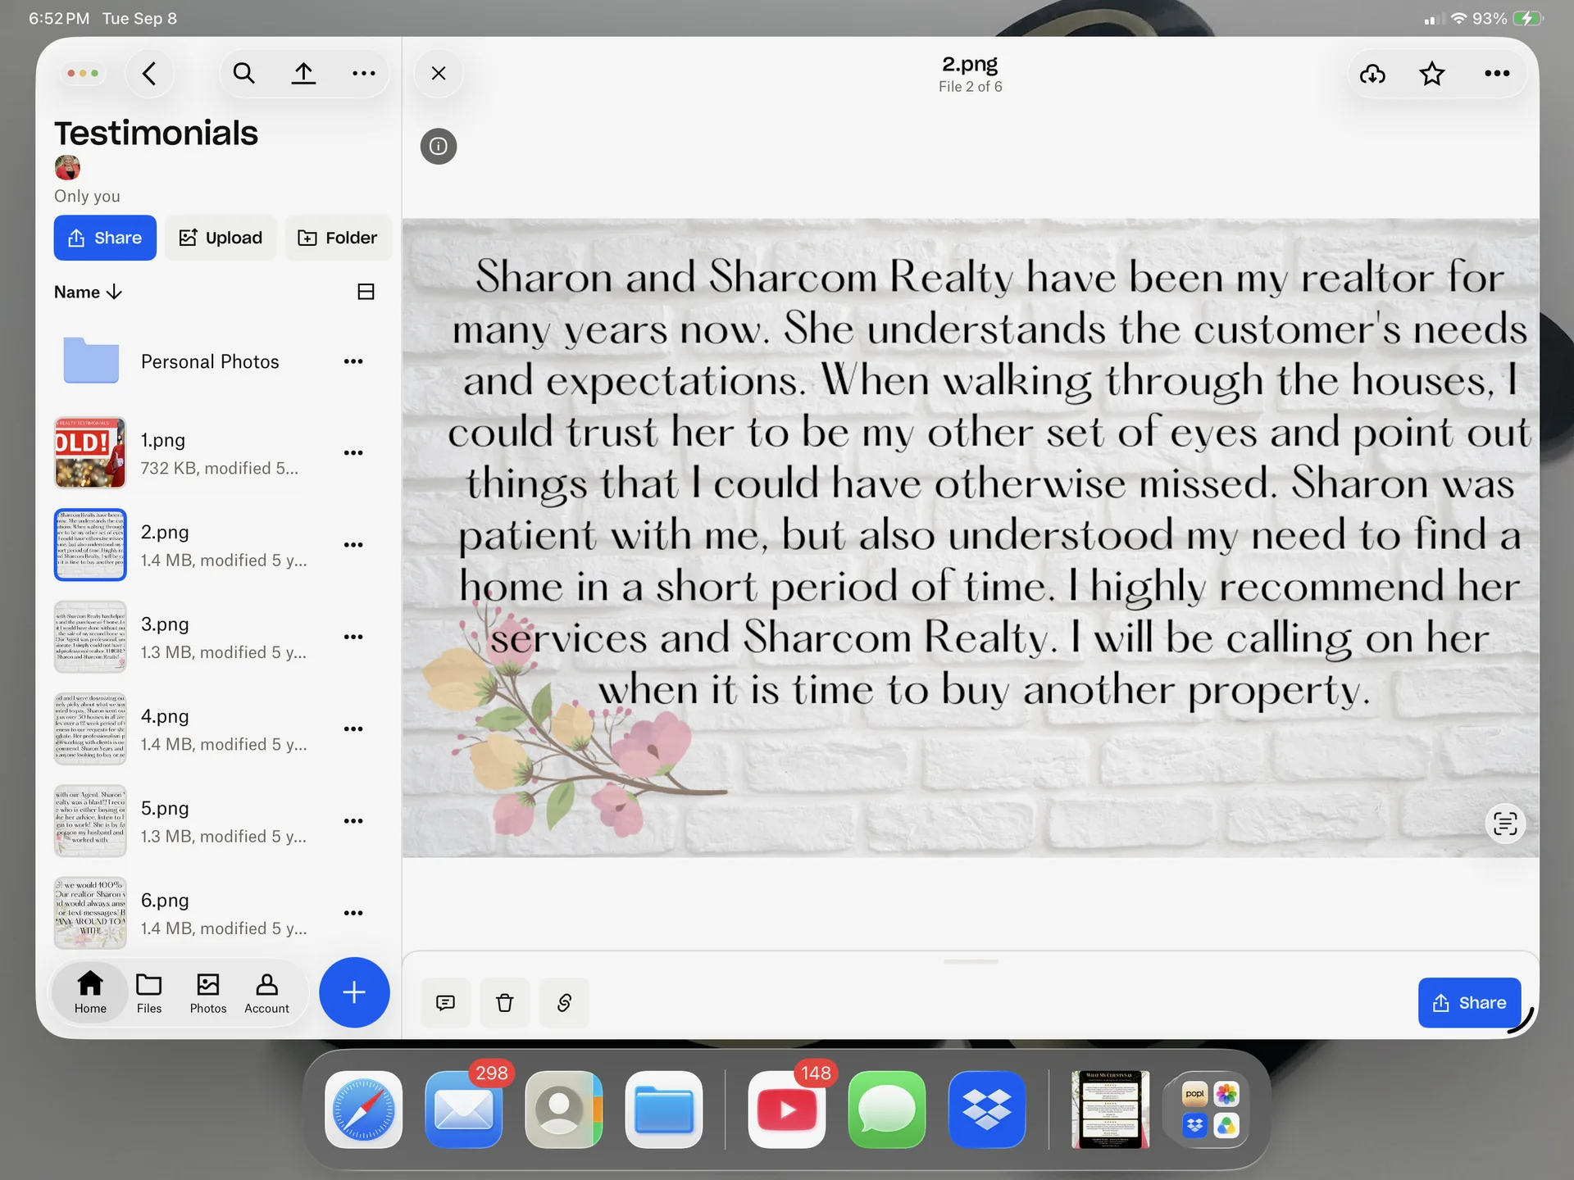This screenshot has width=1574, height=1180.
Task: Go back with the chevron button
Action: pyautogui.click(x=149, y=74)
